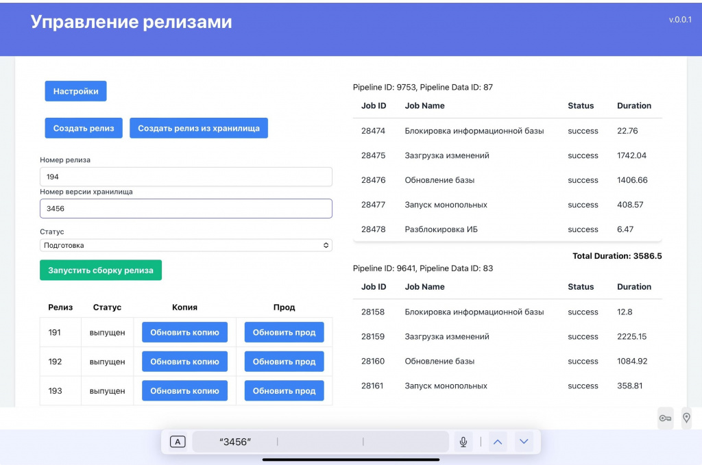Click the "A" autofill icon in the suggestion bar
The height and width of the screenshot is (465, 702).
tap(177, 442)
